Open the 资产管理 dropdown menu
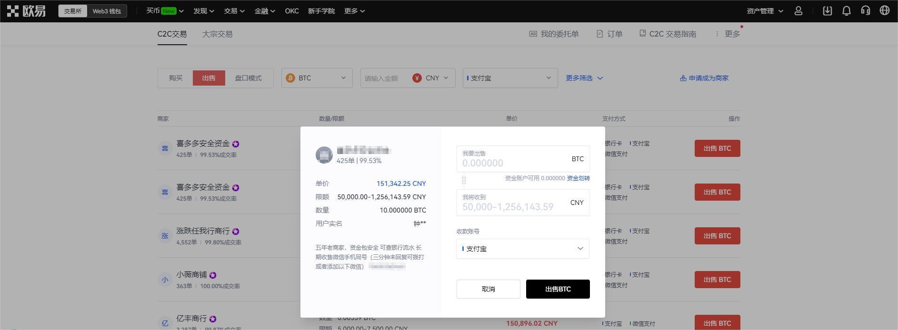Viewport: 898px width, 330px height. tap(765, 11)
